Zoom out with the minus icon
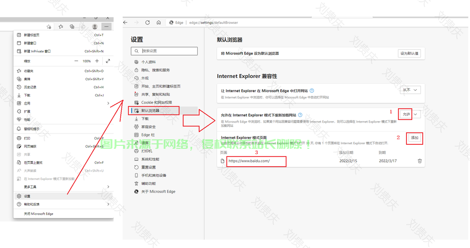470x248 pixels. point(76,61)
